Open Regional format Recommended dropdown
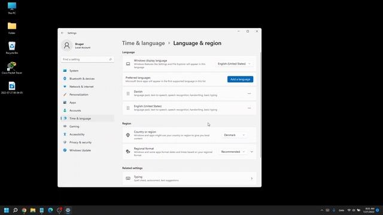This screenshot has width=383, height=215. 233,152
